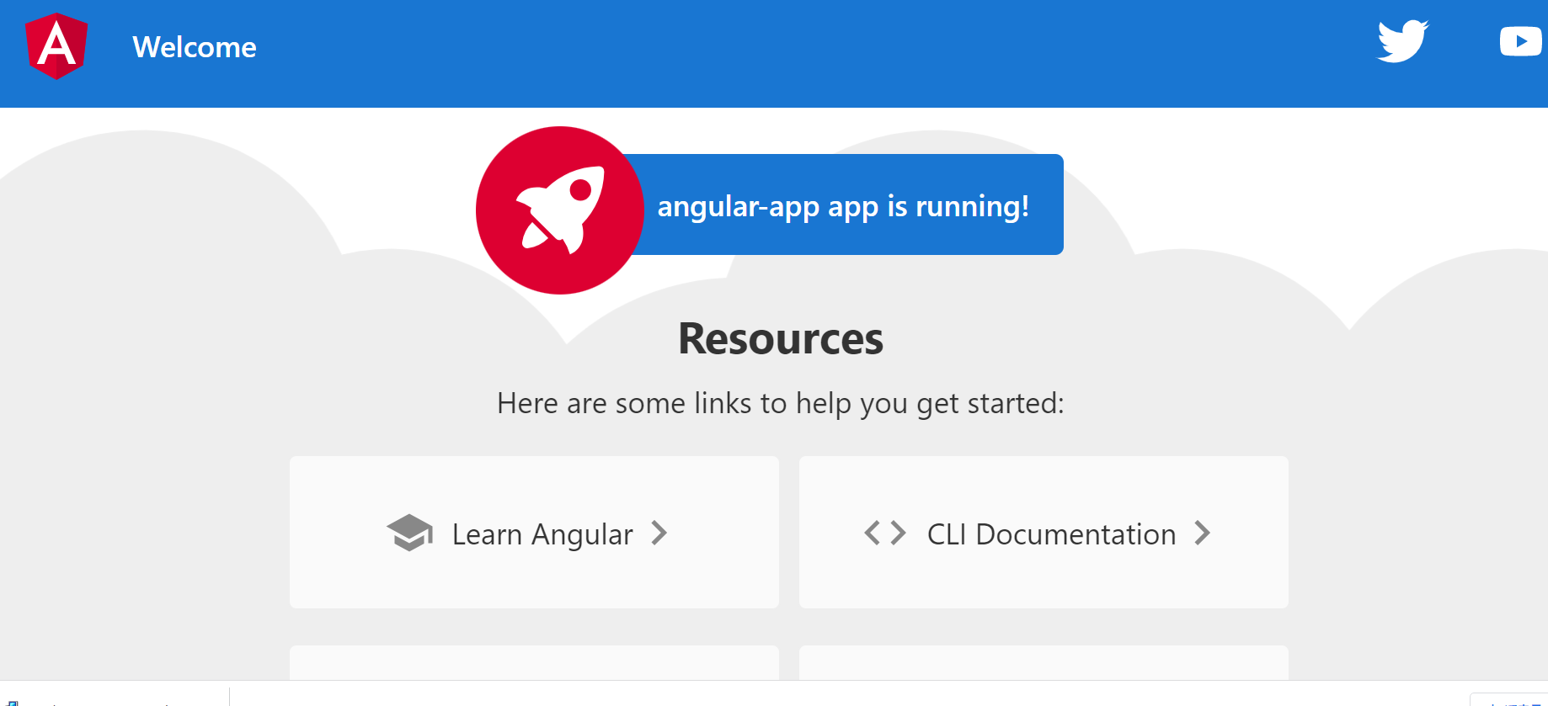Click the code brackets icon
This screenshot has width=1548, height=706.
tap(885, 533)
